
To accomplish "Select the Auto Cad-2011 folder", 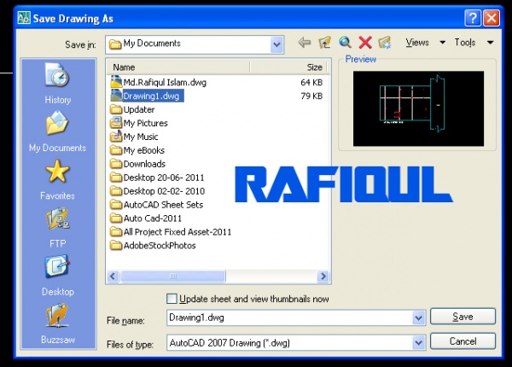I will (146, 218).
